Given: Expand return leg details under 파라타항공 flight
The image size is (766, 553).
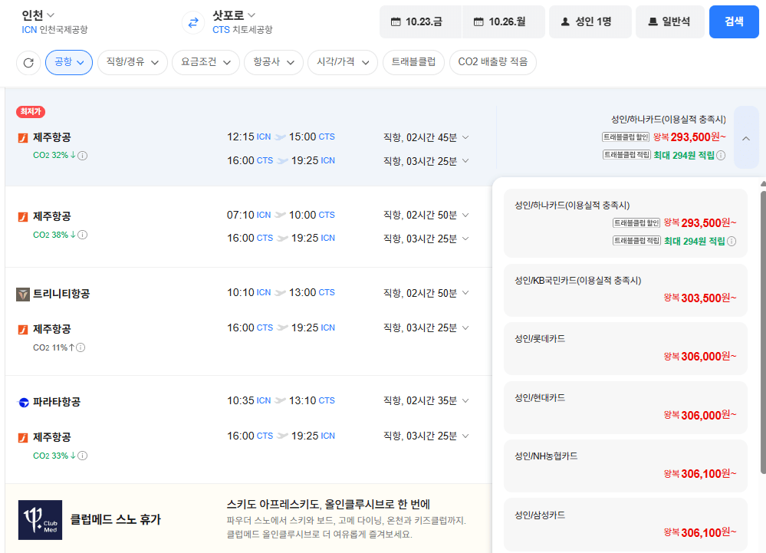Looking at the screenshot, I should coord(465,436).
